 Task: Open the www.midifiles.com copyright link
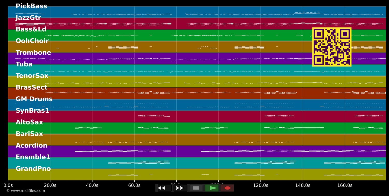pos(25,191)
